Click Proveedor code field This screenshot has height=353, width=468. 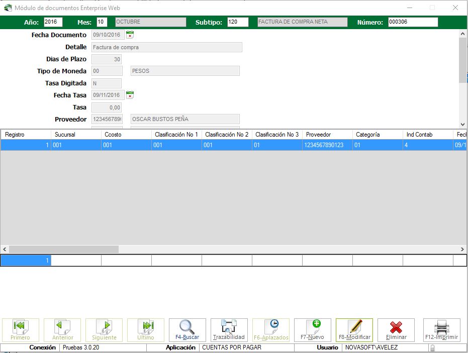107,119
